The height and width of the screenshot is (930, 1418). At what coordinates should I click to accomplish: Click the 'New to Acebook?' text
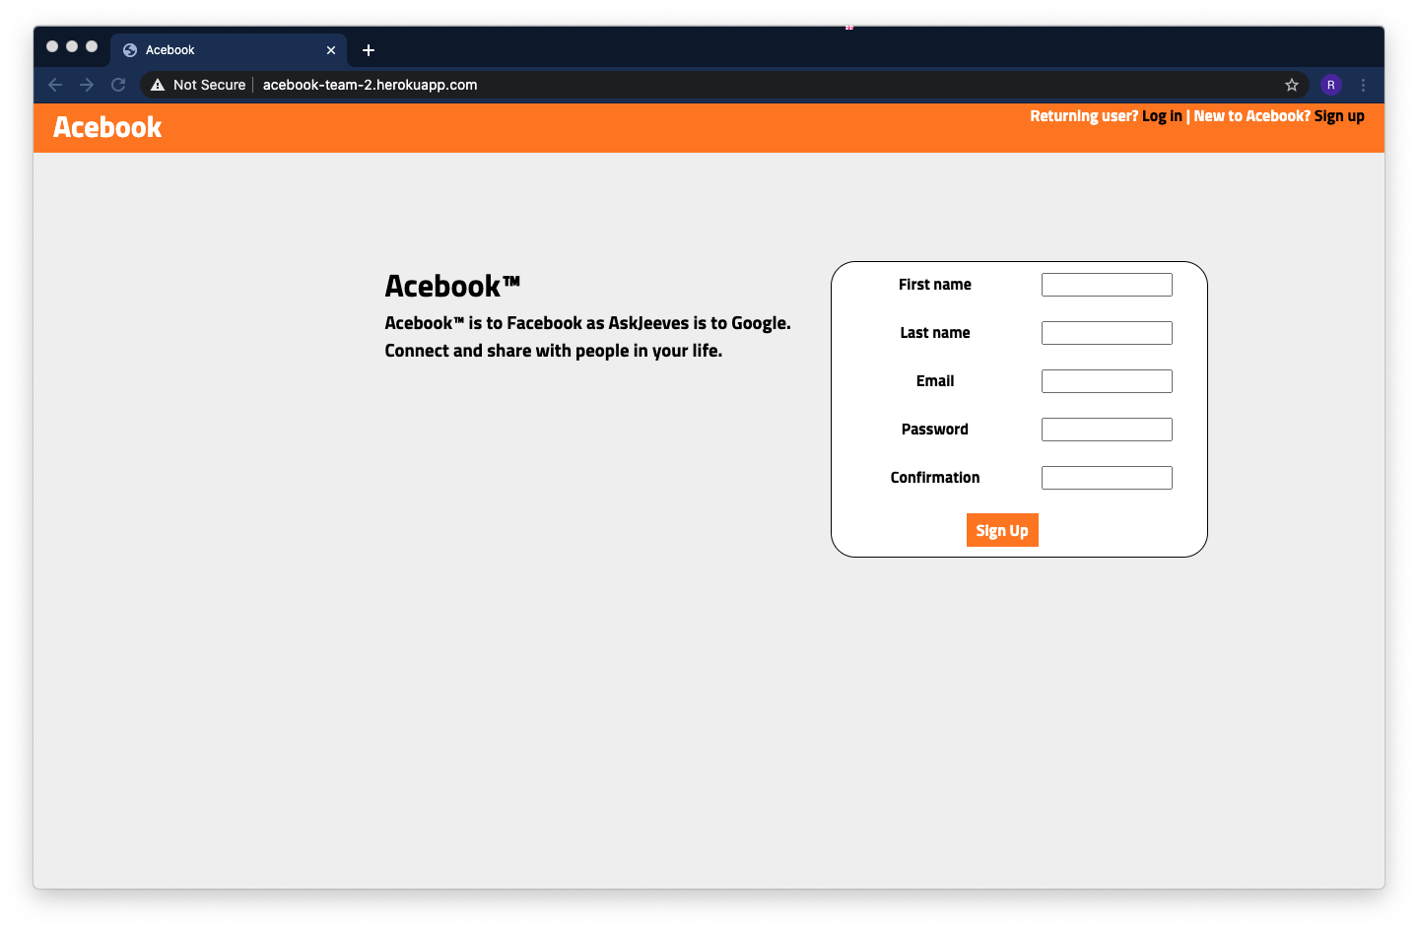point(1252,116)
